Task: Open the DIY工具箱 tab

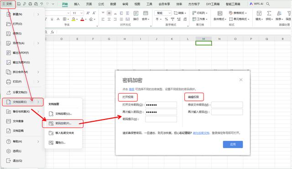Action: click(213, 4)
